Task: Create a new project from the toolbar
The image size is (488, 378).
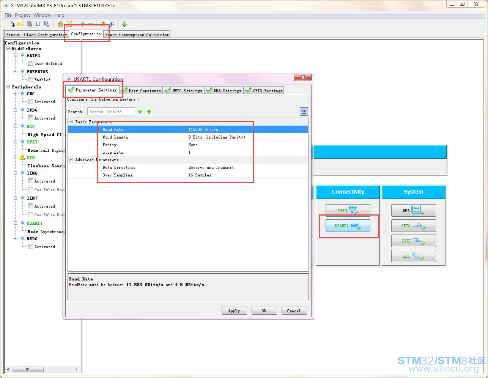Action: click(x=12, y=24)
